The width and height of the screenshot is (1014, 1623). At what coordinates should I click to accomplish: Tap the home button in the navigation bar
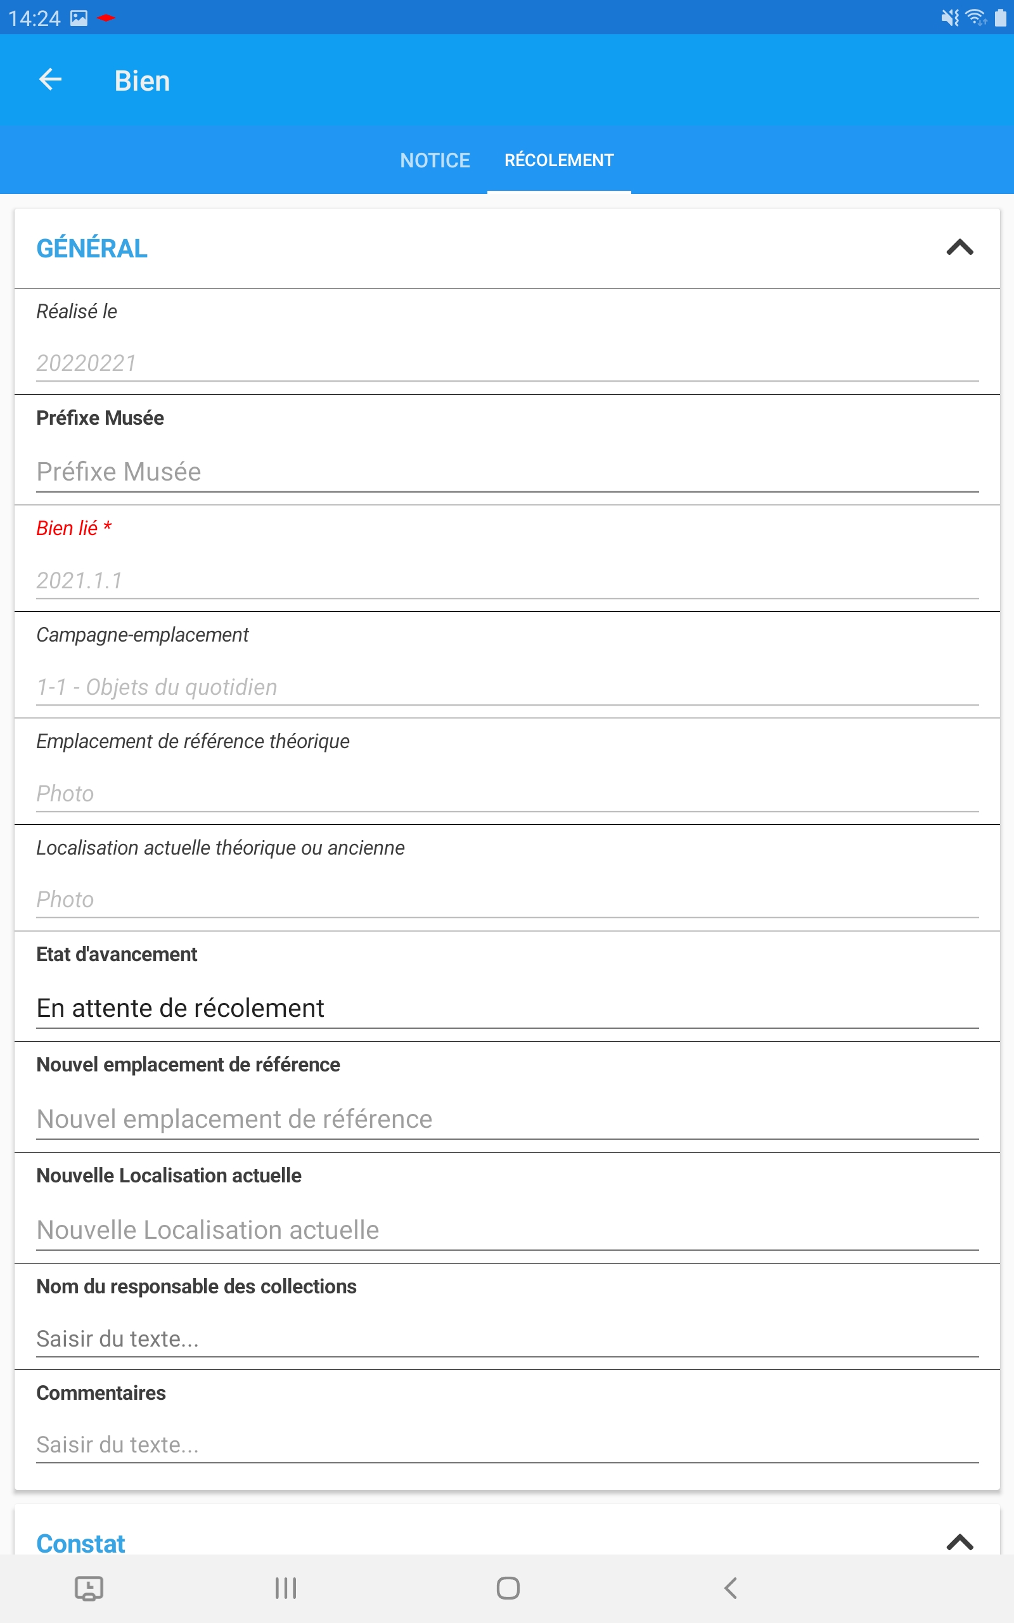(x=507, y=1588)
